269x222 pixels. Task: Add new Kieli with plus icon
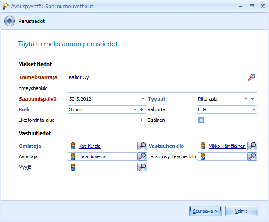[x=142, y=109]
